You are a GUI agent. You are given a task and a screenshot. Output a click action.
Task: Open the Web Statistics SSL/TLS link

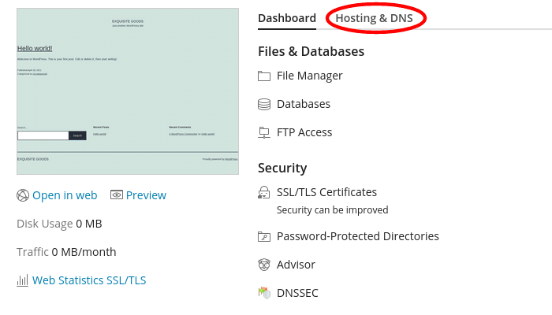[89, 280]
